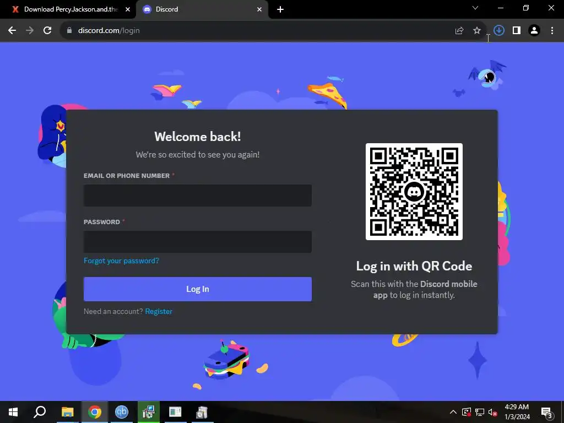Reload the Discord login page
This screenshot has height=423, width=564.
tap(47, 31)
